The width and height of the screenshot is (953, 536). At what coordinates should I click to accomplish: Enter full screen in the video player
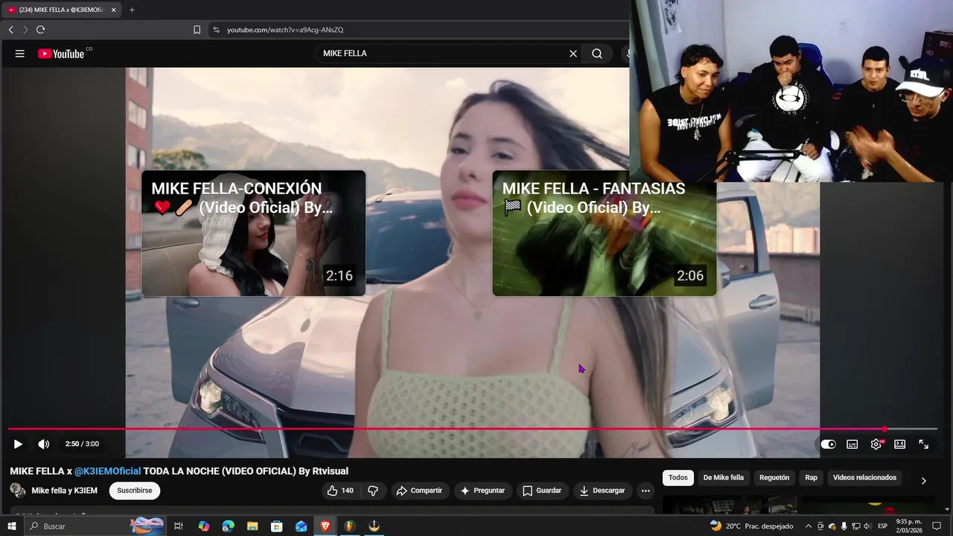tap(924, 444)
